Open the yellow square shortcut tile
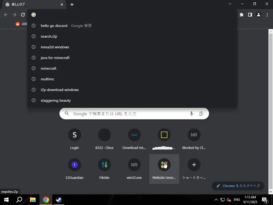 (164, 139)
